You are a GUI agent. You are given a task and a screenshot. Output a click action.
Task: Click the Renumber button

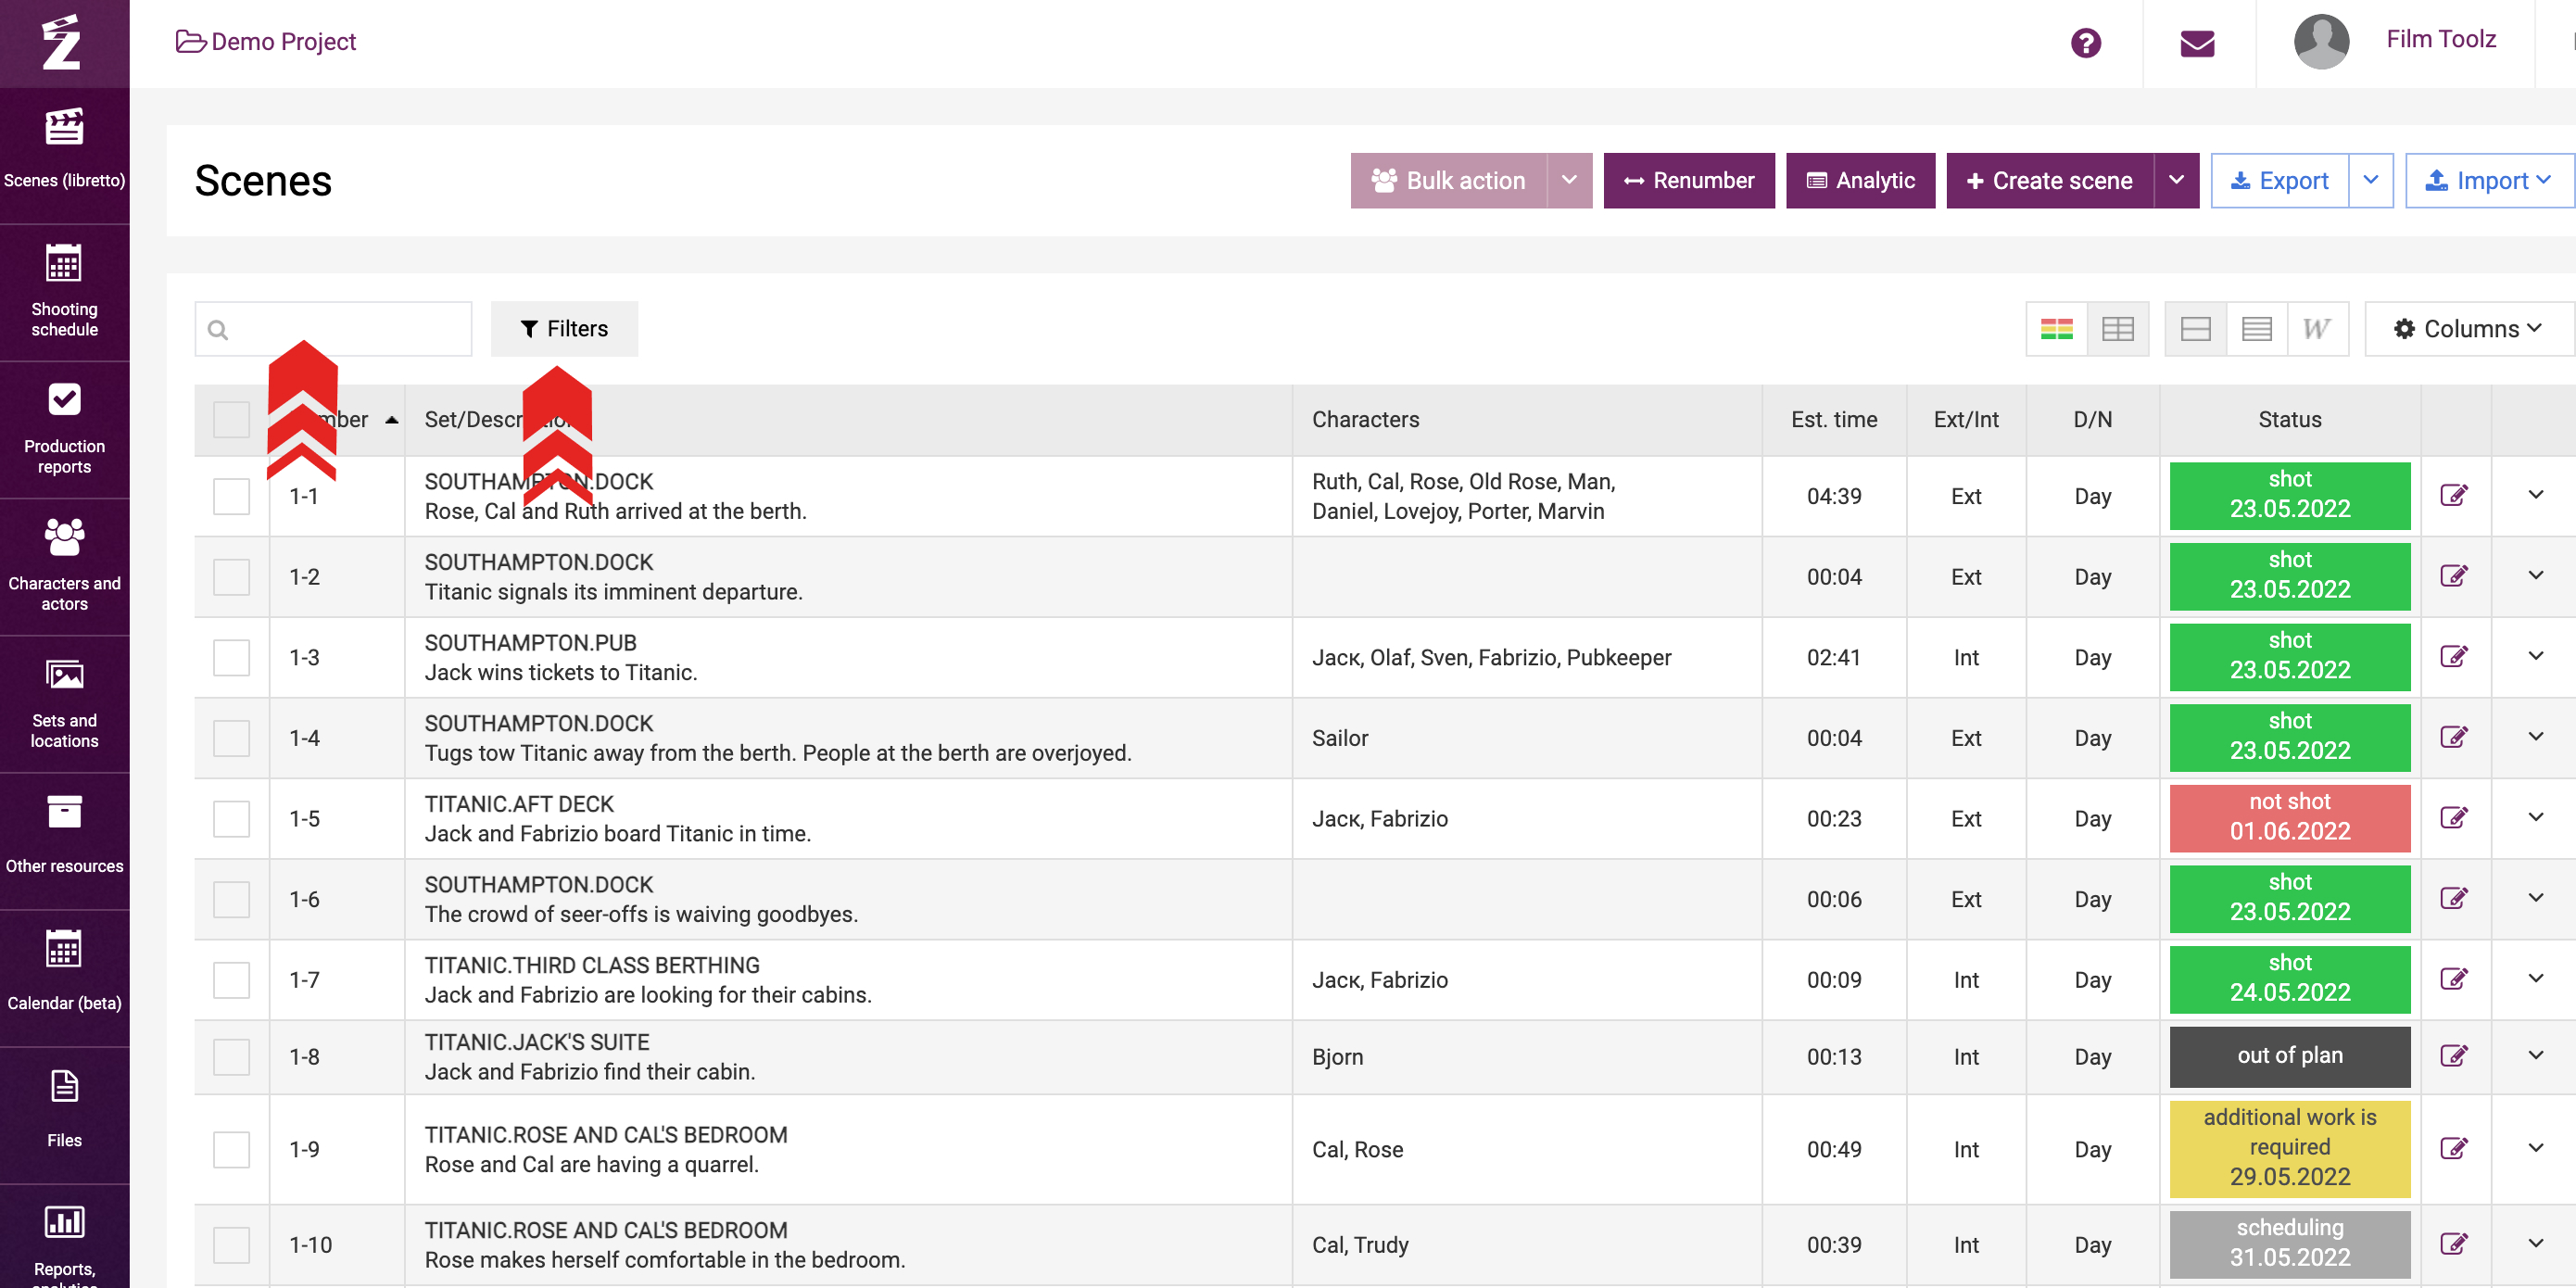[x=1689, y=181]
